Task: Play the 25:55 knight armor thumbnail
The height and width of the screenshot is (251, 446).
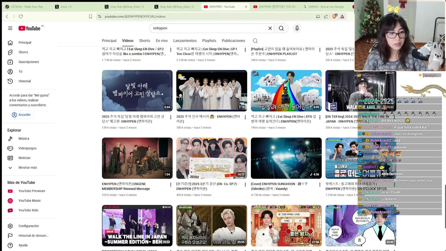Action: click(x=212, y=226)
